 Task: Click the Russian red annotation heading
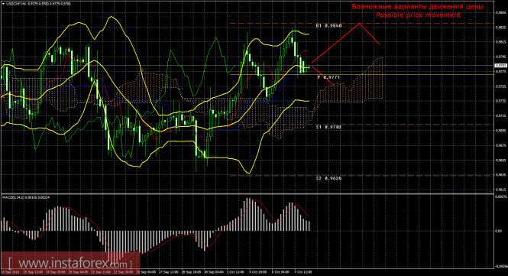pos(418,6)
